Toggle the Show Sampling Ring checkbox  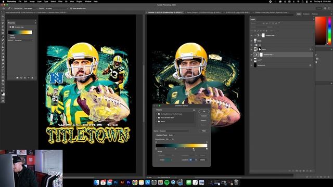[71, 8]
